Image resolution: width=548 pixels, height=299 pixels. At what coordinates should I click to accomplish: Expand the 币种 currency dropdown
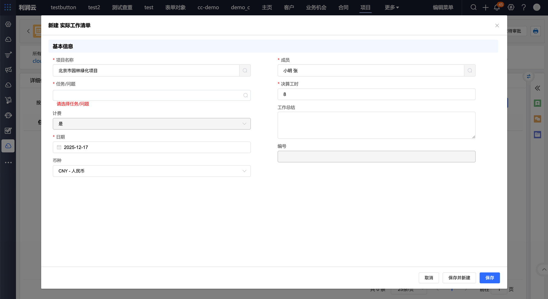152,171
